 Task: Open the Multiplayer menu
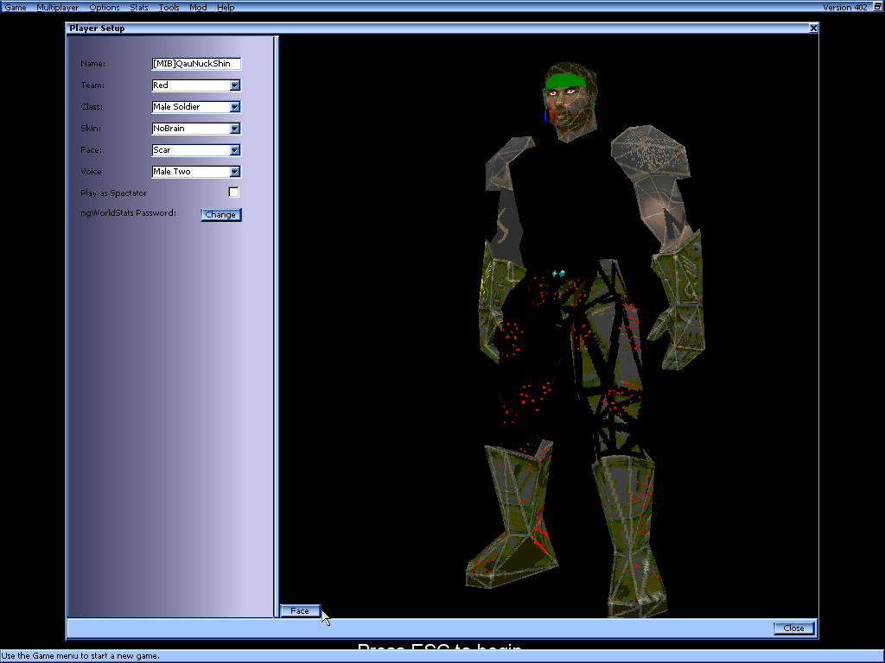point(57,7)
